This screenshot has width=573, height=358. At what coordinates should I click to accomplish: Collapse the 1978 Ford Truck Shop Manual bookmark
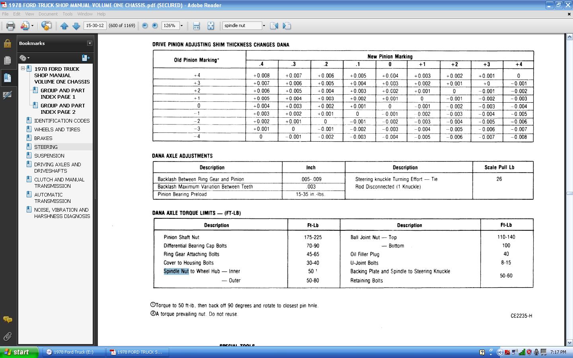(x=23, y=68)
